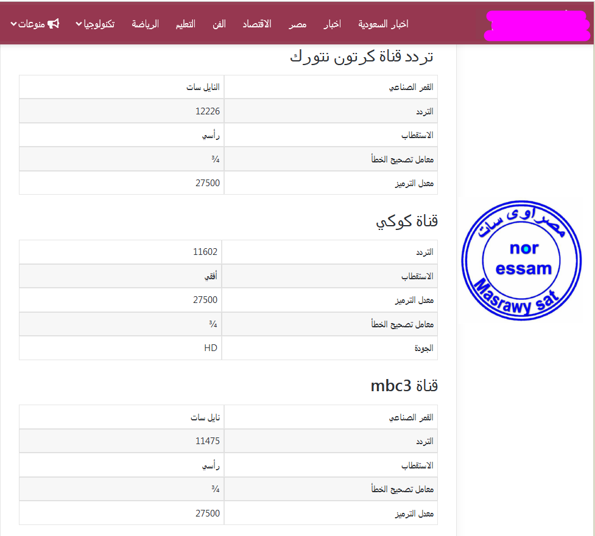Open the الاقتصاد section
Image resolution: width=595 pixels, height=536 pixels.
pyautogui.click(x=257, y=24)
